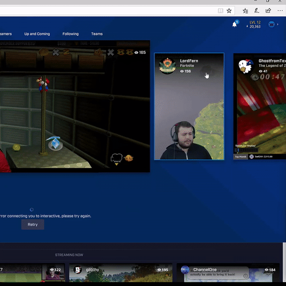Open the stream with 322 viewers
Image resolution: width=286 pixels, height=286 pixels.
coord(32,273)
